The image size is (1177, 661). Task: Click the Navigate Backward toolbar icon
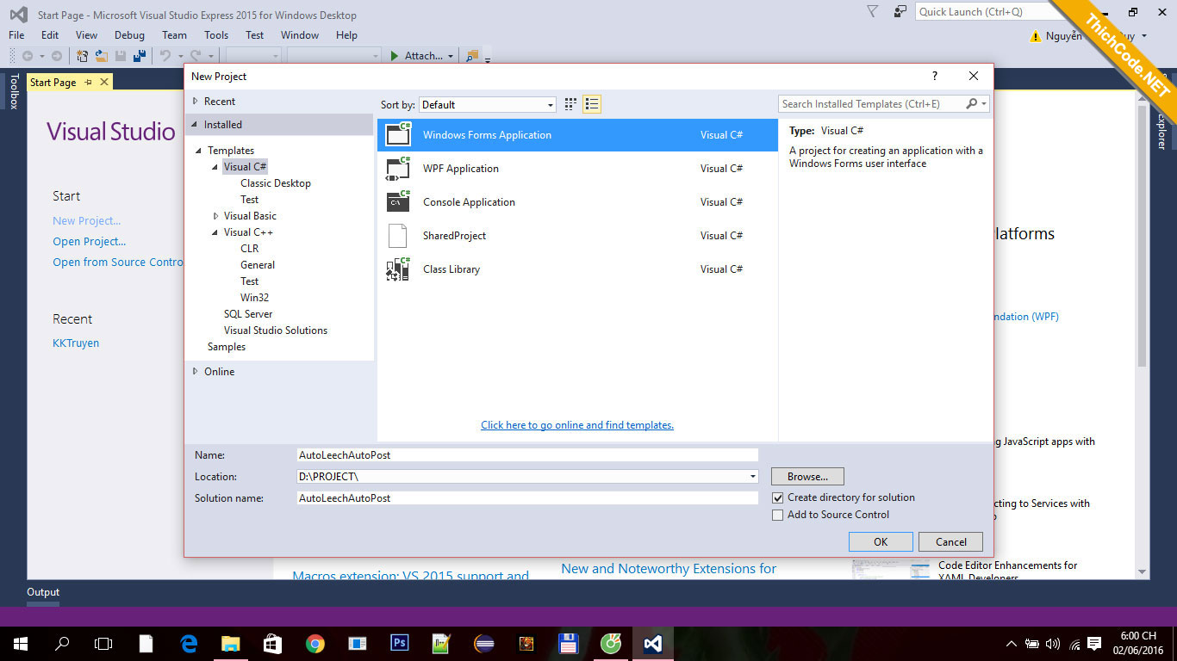click(x=28, y=56)
